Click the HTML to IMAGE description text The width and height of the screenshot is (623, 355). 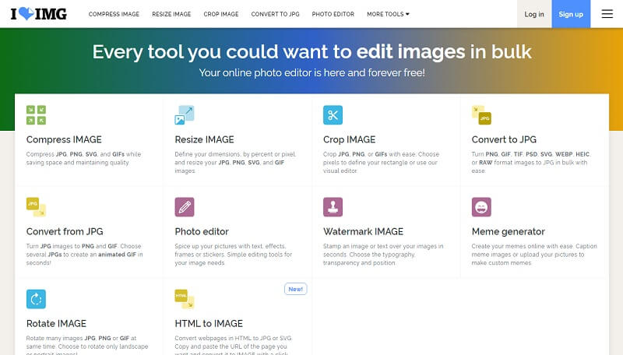(233, 345)
